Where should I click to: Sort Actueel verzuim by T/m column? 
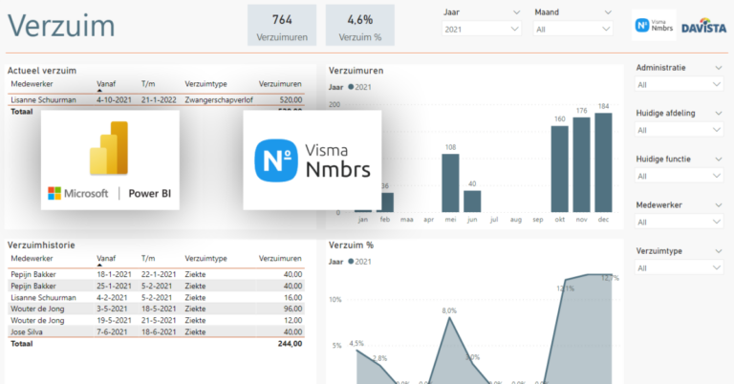click(148, 84)
